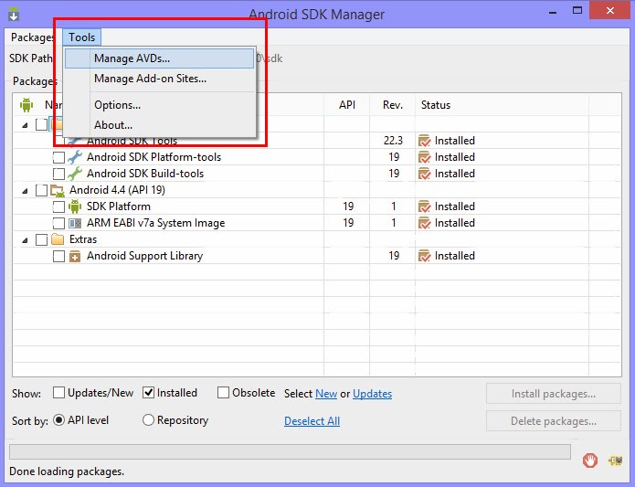Close the Android SDK Manager window
The height and width of the screenshot is (487, 635).
[610, 10]
